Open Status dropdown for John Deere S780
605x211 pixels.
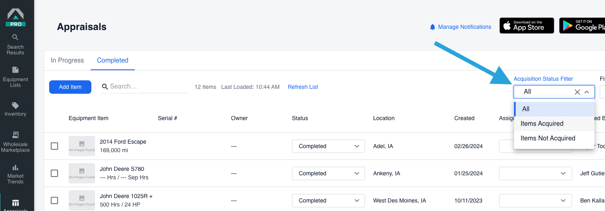[328, 173]
